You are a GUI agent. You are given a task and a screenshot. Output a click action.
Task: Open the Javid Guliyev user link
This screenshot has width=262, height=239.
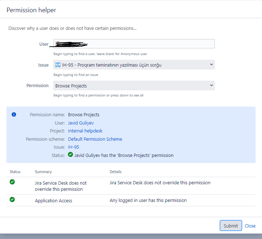click(x=81, y=123)
